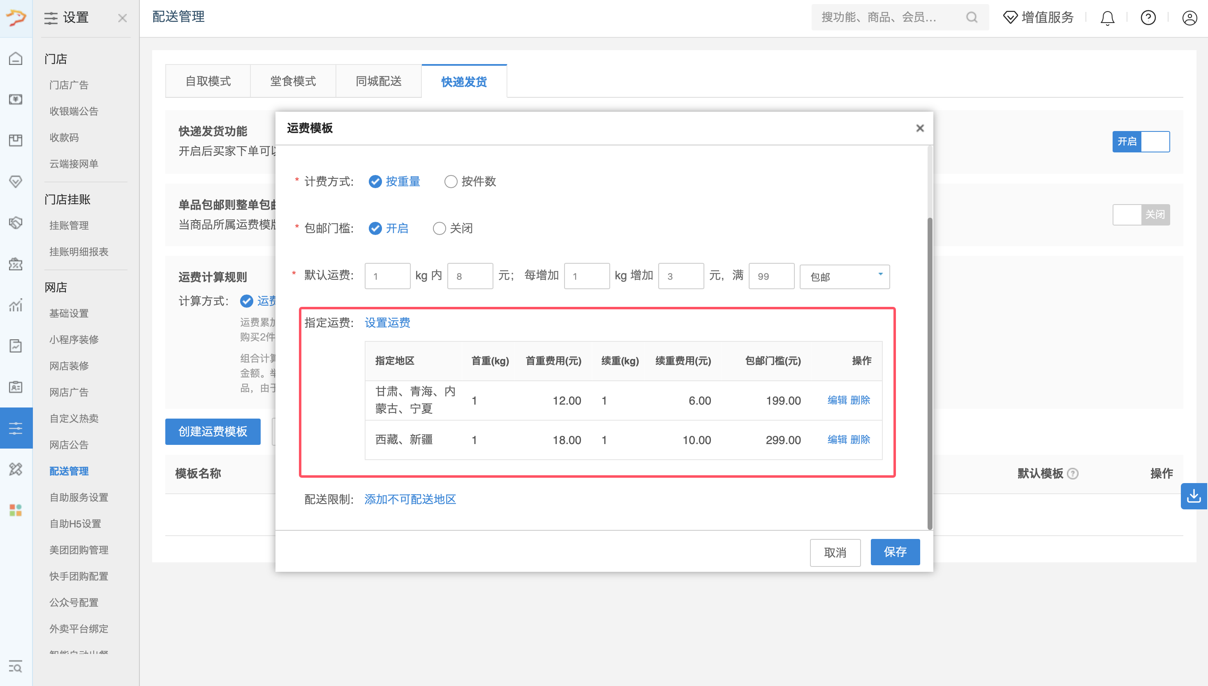Open 挂账管理 in settings menu
Image resolution: width=1208 pixels, height=686 pixels.
click(69, 225)
